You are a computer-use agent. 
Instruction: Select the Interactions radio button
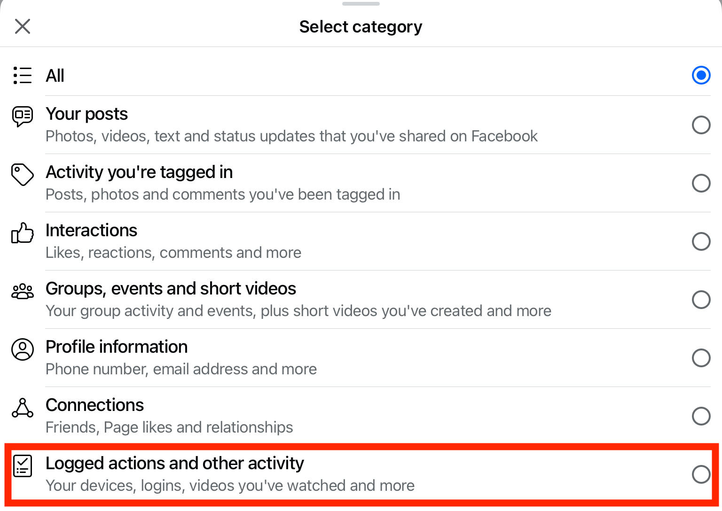point(701,241)
